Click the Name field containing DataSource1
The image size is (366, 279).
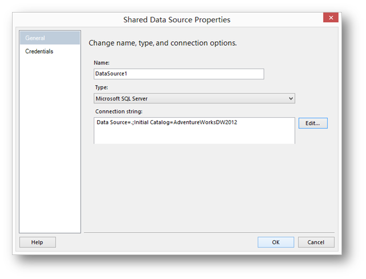[179, 74]
